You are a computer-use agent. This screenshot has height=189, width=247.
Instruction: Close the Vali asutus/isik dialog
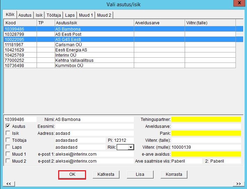pos(239,3)
